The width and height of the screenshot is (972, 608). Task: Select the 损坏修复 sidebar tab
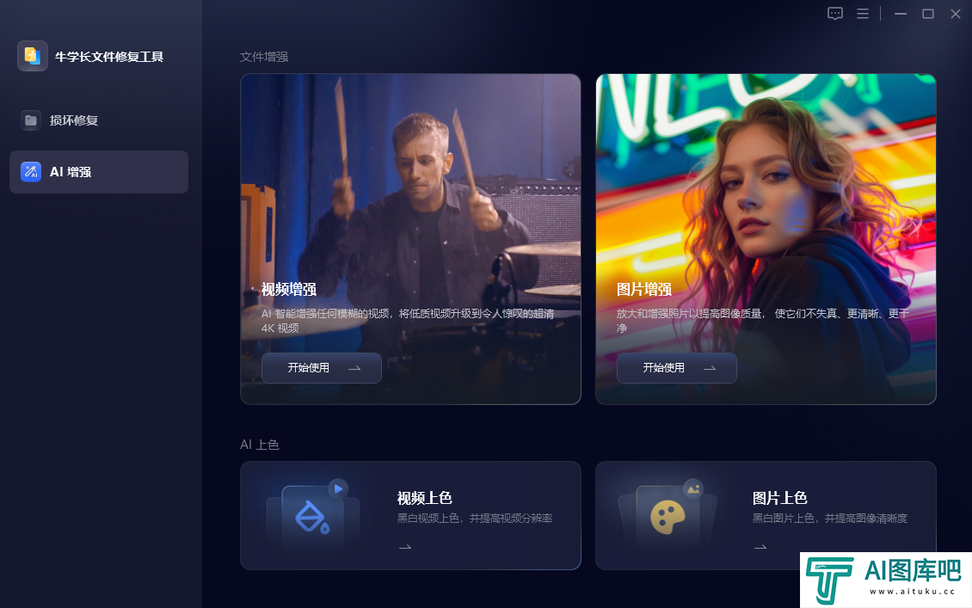coord(99,120)
